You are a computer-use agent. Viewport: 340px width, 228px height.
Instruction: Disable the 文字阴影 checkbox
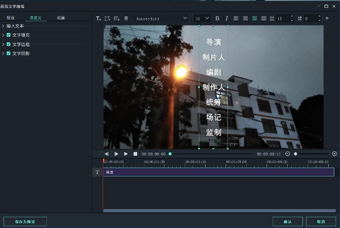click(x=8, y=53)
